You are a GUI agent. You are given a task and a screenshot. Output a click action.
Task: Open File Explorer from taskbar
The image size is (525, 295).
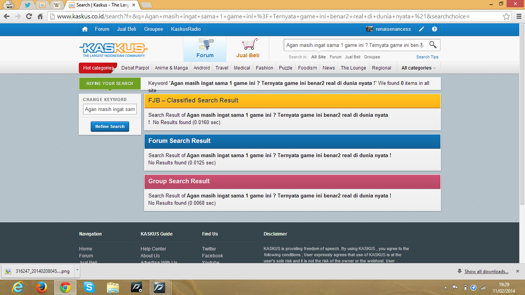112,287
